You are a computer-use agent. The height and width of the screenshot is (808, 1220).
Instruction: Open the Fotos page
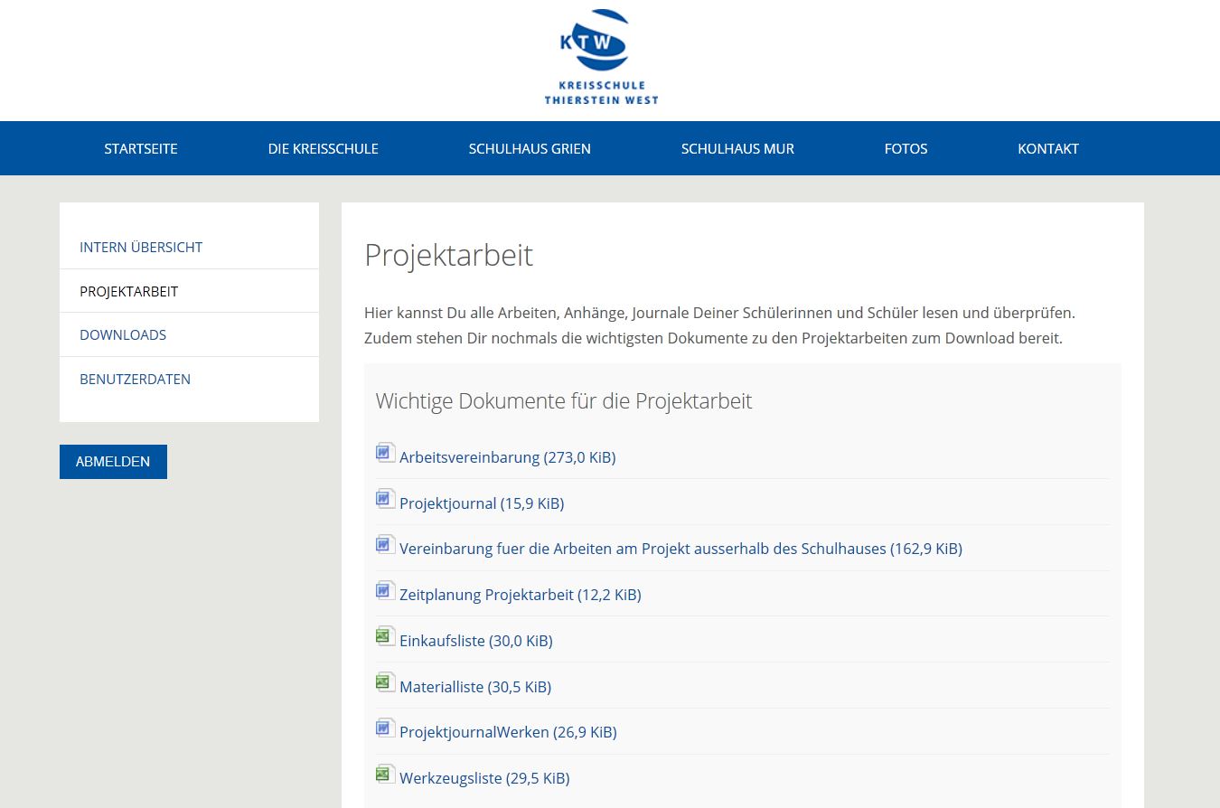click(906, 149)
